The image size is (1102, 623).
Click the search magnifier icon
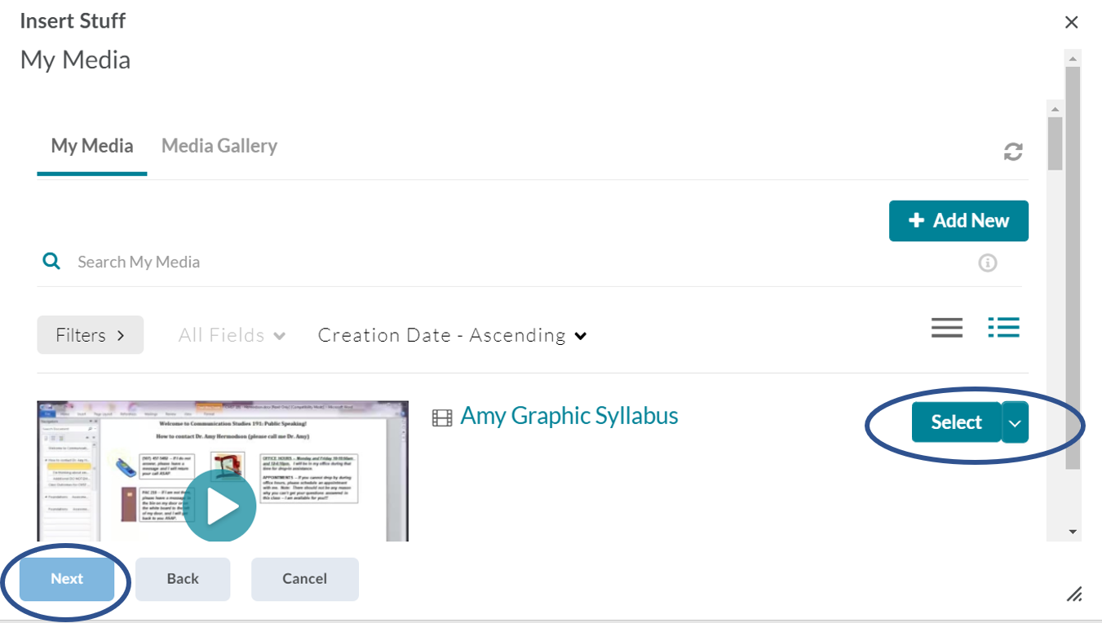51,261
